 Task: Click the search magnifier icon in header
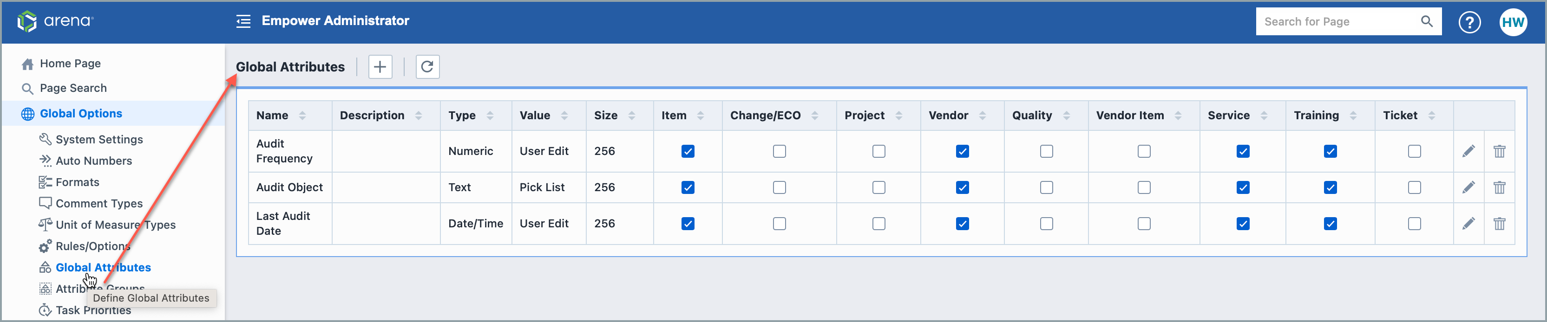tap(1426, 22)
